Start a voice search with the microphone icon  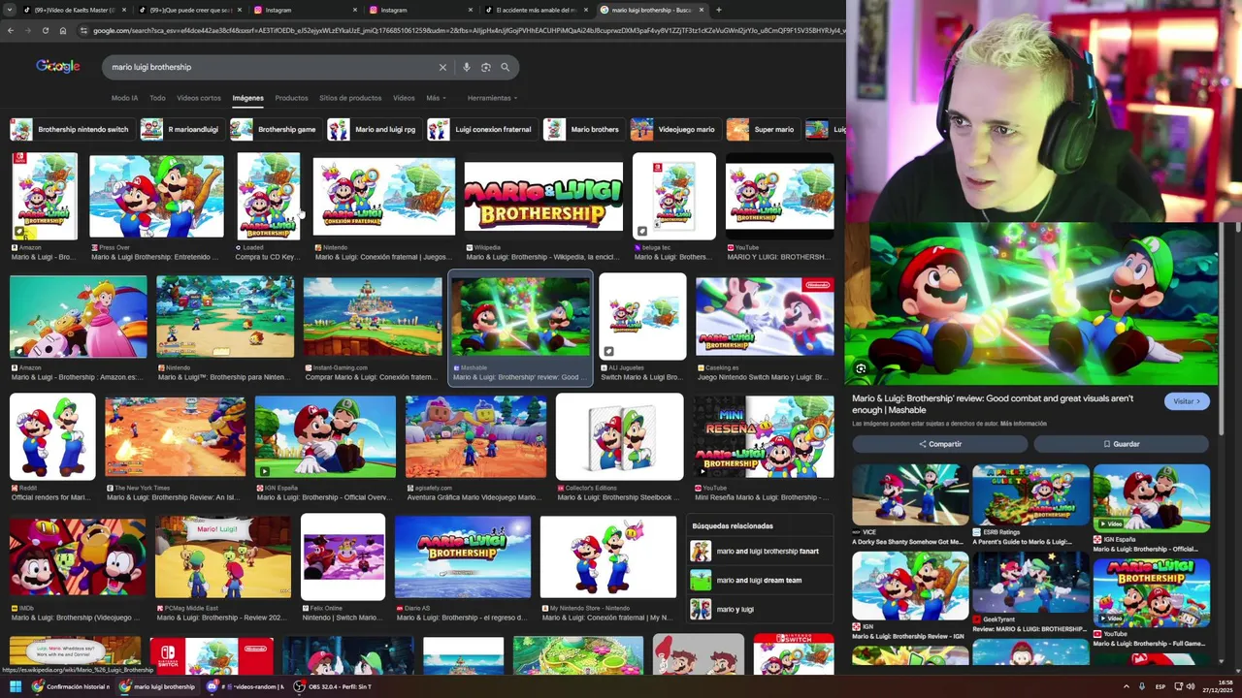[x=467, y=67]
